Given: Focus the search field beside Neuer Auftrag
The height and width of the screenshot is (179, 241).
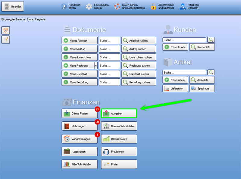Looking at the screenshot, I should 109,49.
